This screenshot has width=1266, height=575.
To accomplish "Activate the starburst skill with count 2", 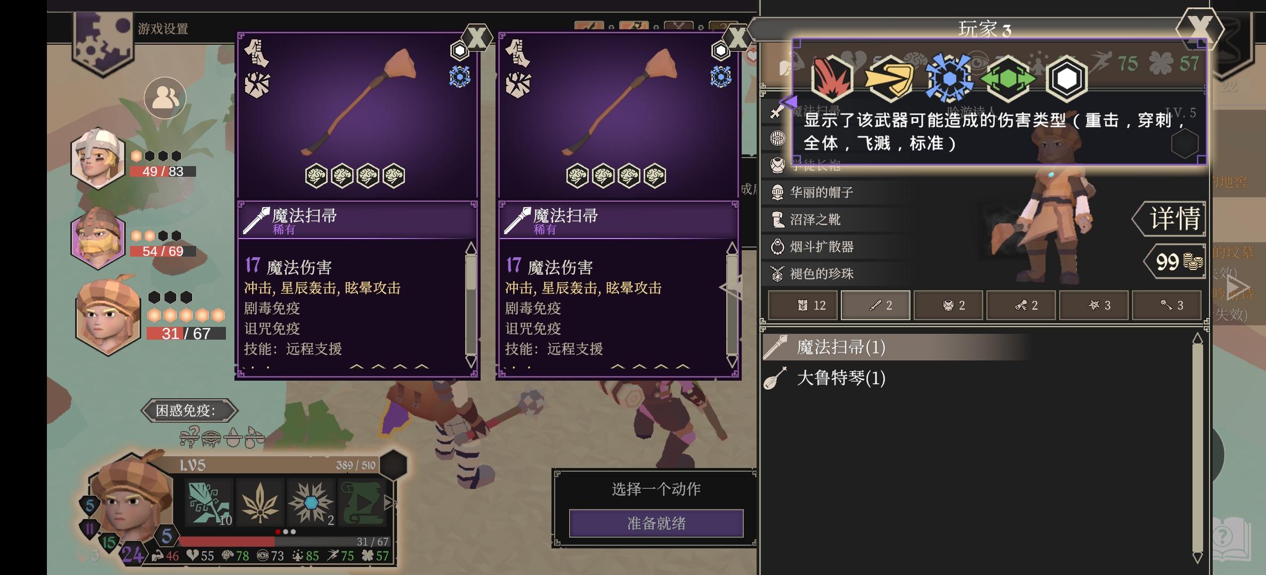I will tap(311, 503).
